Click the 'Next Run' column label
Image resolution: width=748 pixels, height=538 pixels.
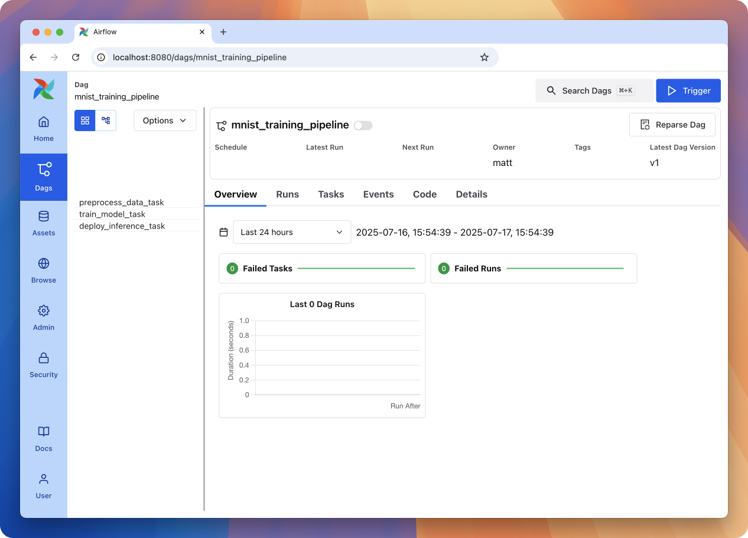[x=418, y=147]
